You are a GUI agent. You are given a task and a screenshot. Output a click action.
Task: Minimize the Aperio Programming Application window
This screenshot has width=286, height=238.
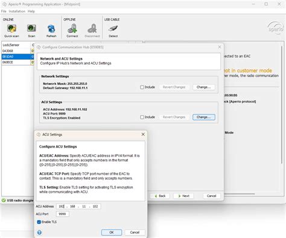click(x=253, y=4)
